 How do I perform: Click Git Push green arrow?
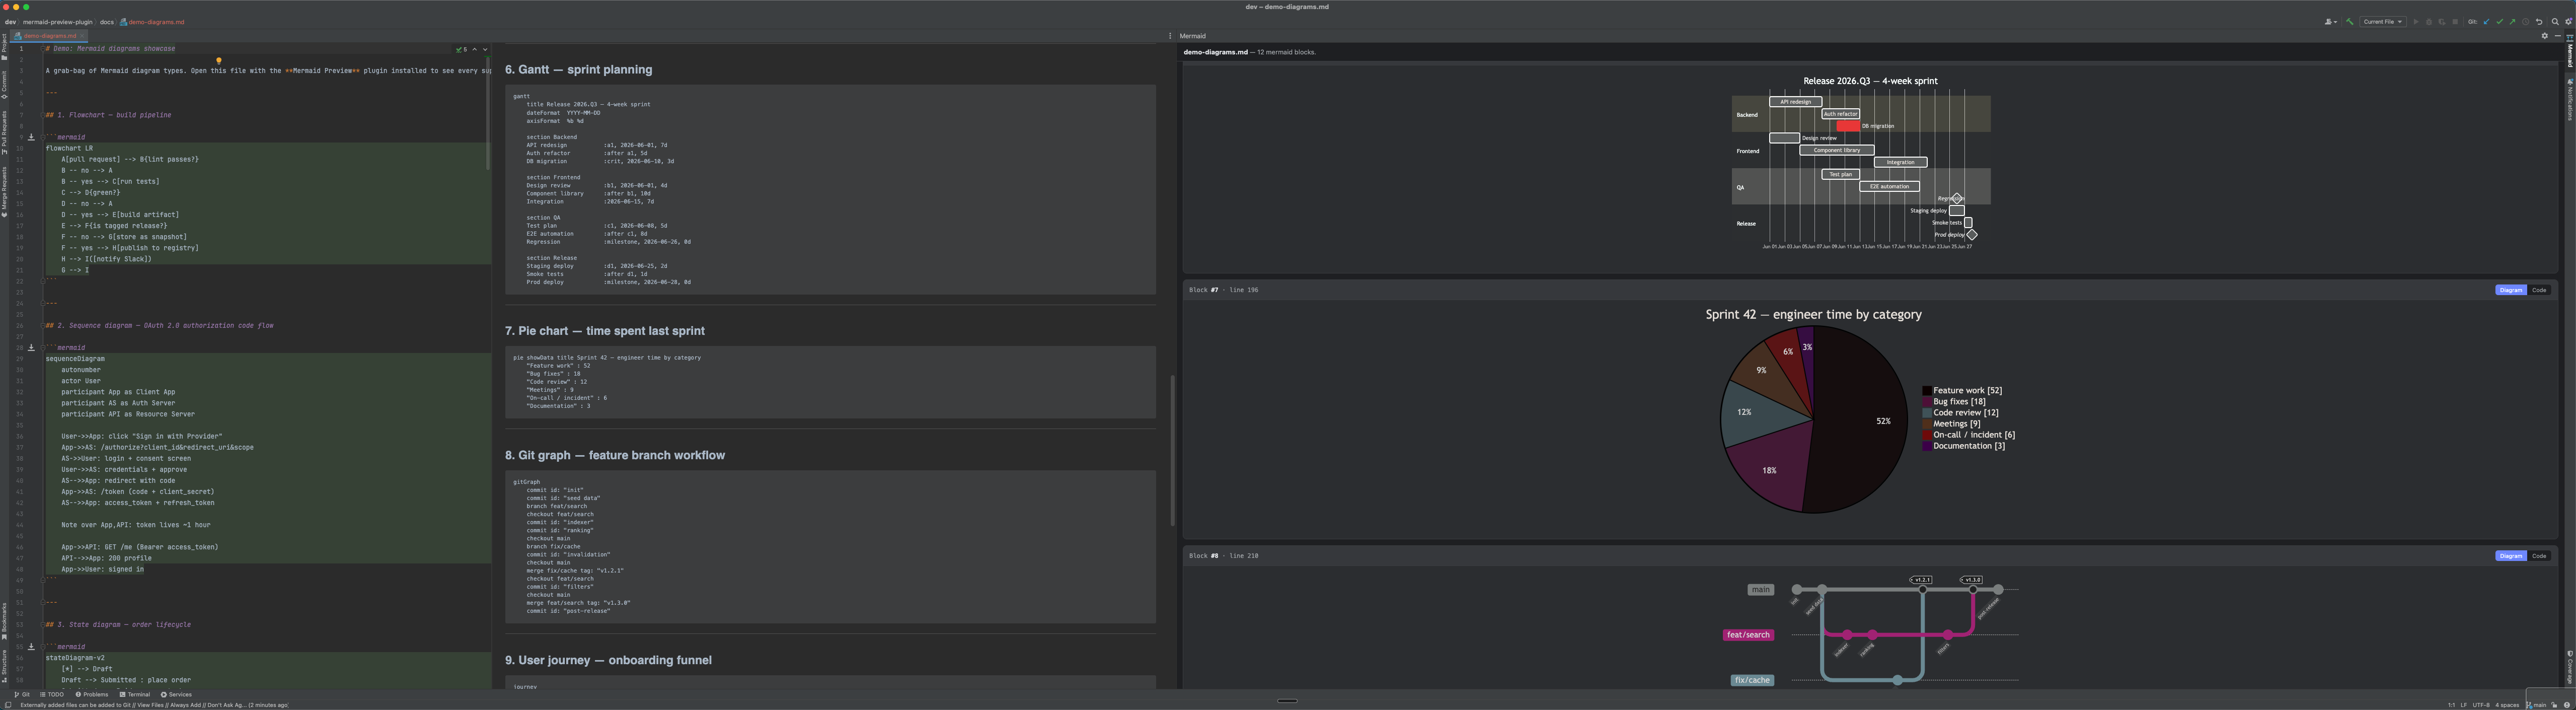tap(2513, 22)
